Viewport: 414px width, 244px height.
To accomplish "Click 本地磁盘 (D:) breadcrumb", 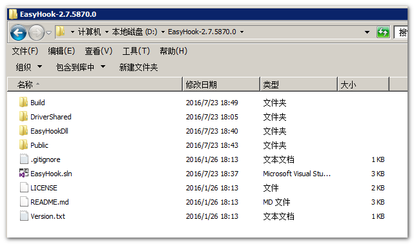I will [x=134, y=32].
